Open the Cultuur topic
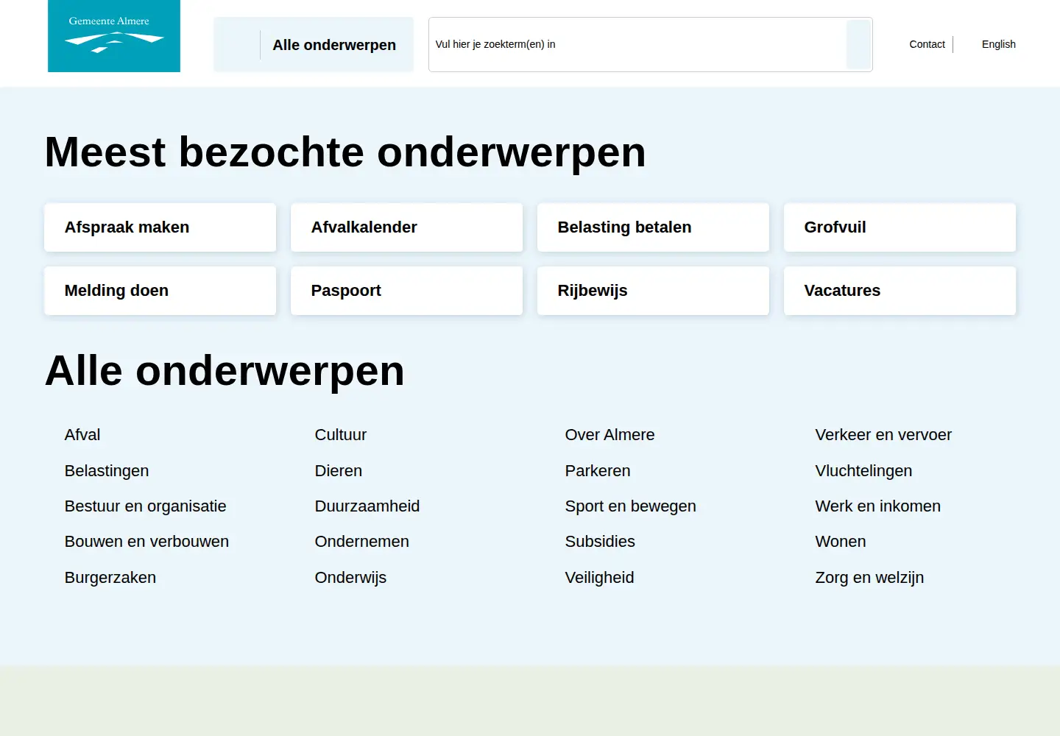The width and height of the screenshot is (1060, 736). point(341,435)
